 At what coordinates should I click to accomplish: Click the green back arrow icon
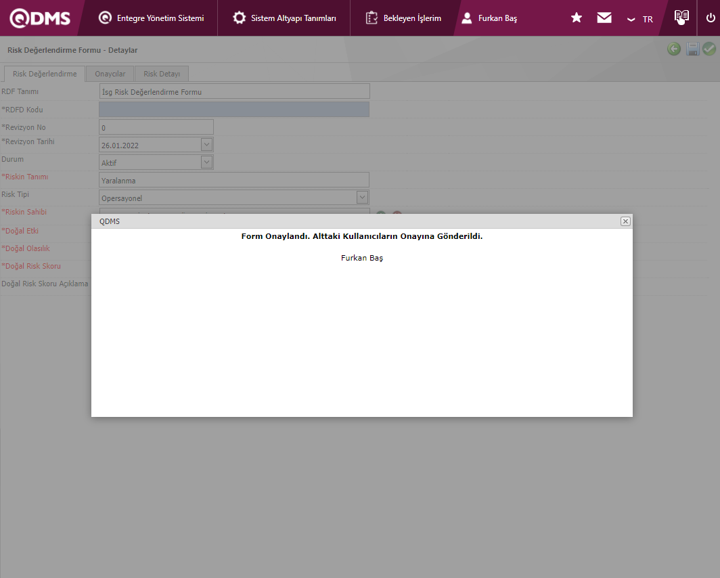click(673, 49)
